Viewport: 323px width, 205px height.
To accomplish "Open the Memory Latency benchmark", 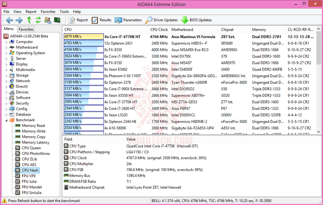I will (x=35, y=142).
